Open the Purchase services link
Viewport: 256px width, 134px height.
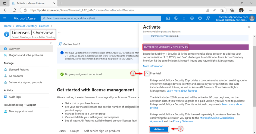160,36
